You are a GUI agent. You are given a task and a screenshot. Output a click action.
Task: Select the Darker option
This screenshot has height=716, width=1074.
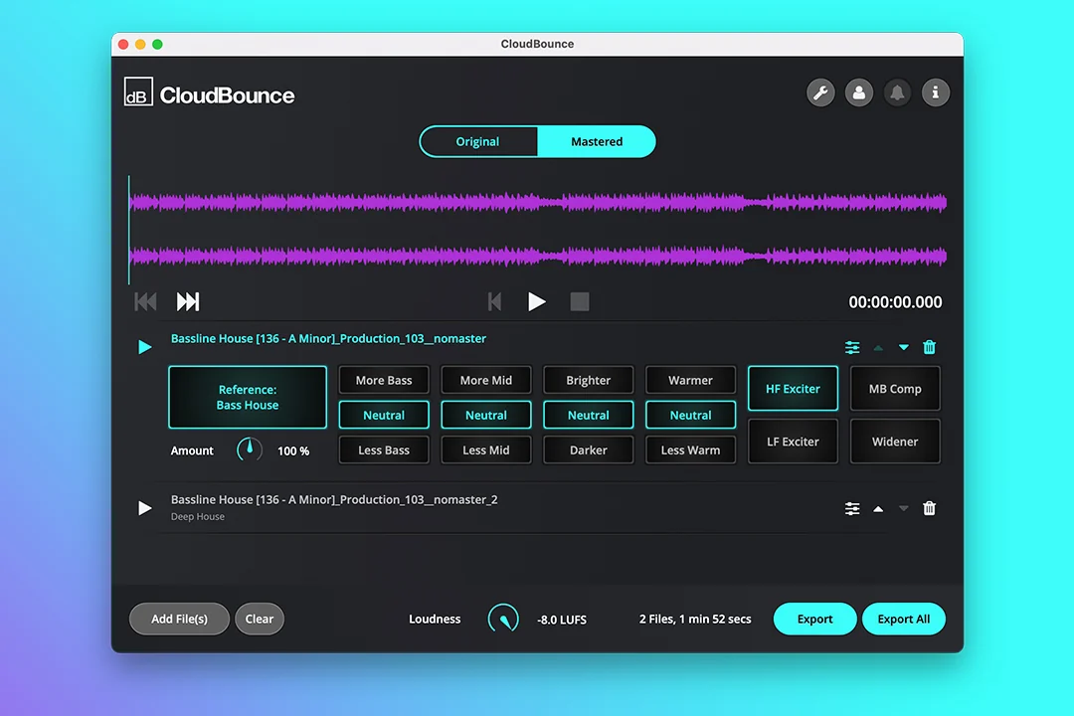pos(589,449)
